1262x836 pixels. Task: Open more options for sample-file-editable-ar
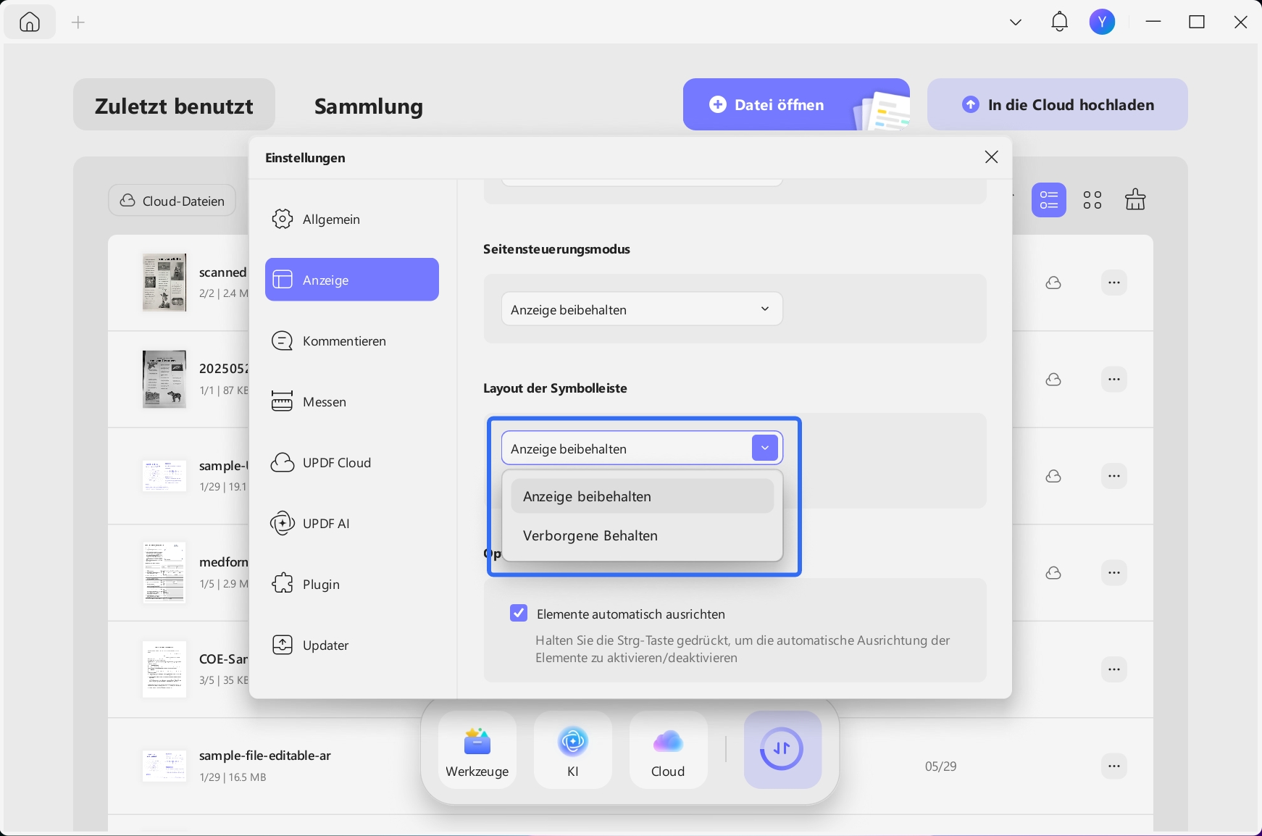(1113, 766)
